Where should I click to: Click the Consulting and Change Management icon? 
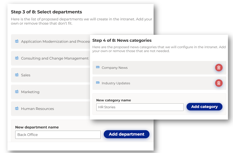tap(17, 58)
